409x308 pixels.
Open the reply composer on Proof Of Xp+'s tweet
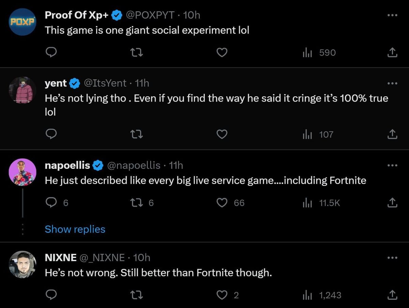coord(51,52)
